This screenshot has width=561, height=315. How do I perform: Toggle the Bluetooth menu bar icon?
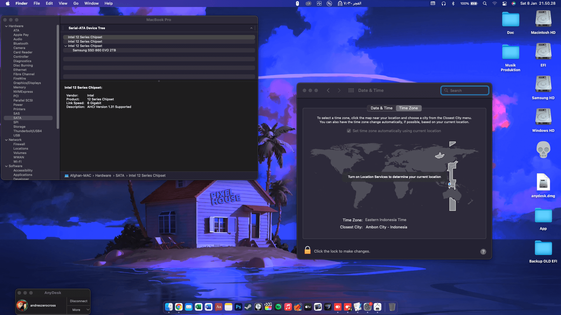[454, 3]
